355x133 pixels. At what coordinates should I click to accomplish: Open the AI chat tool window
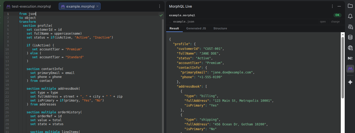(350, 27)
